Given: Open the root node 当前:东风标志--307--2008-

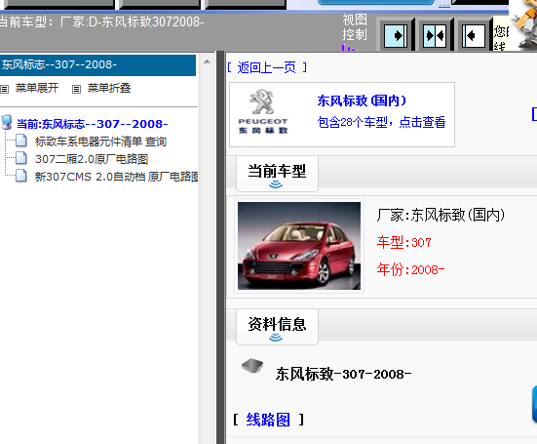Looking at the screenshot, I should click(x=93, y=124).
